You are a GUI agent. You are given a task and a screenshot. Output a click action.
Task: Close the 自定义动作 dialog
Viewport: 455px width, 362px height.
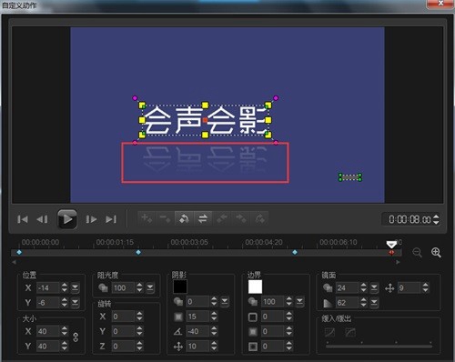(440, 4)
